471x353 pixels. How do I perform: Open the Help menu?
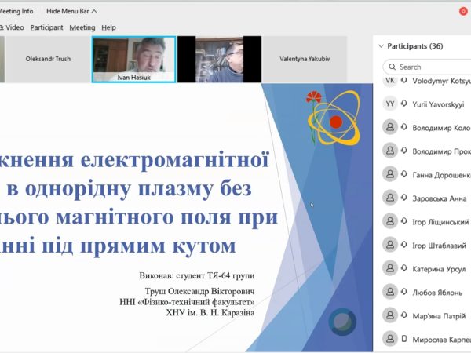tap(108, 27)
